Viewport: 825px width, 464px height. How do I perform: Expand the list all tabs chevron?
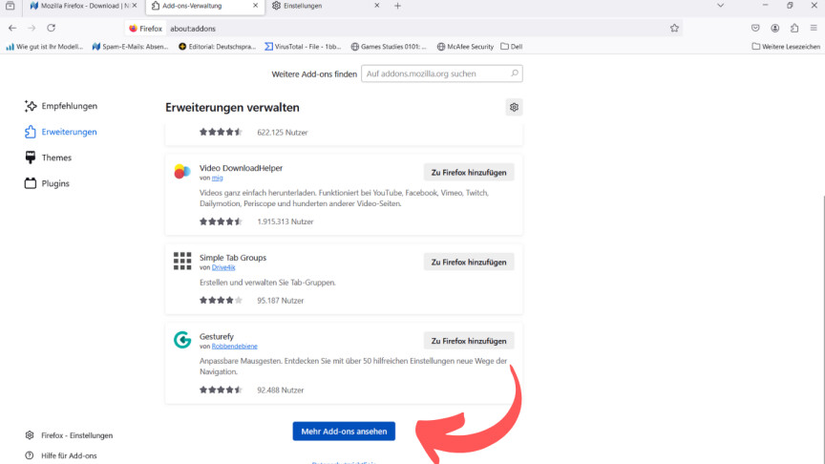(720, 6)
